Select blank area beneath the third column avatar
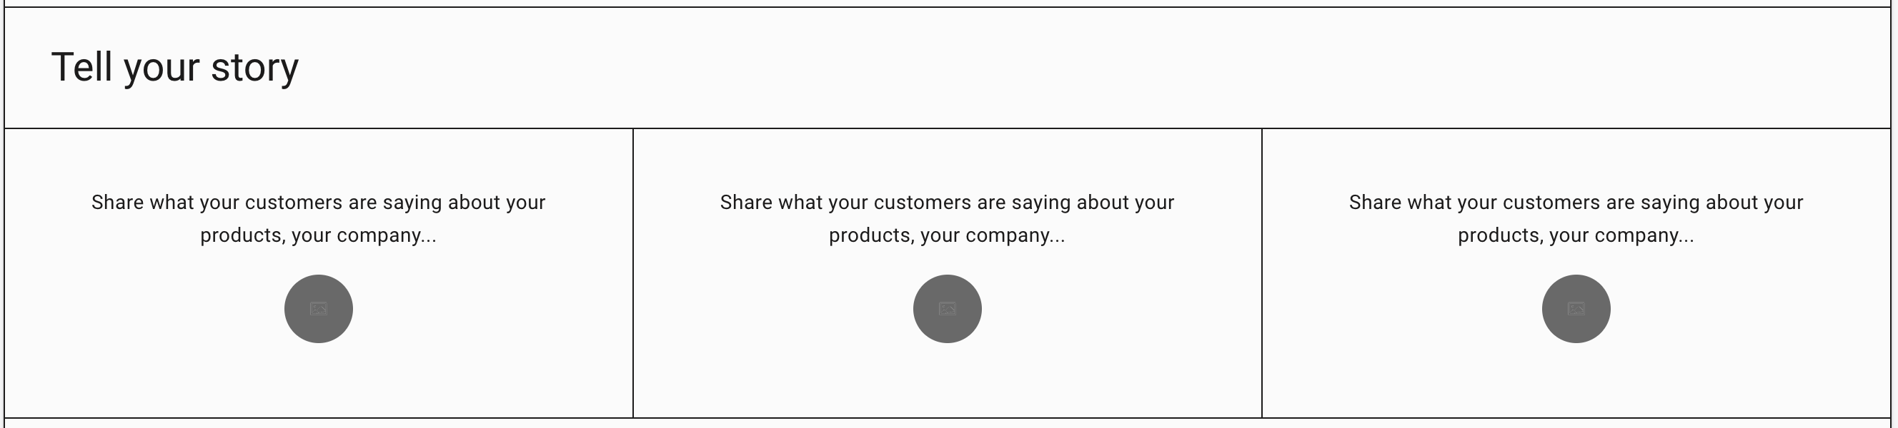 point(1576,379)
